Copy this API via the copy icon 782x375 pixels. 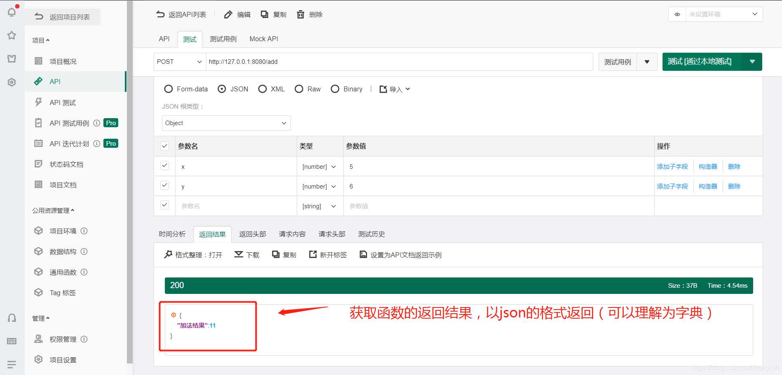pos(265,14)
